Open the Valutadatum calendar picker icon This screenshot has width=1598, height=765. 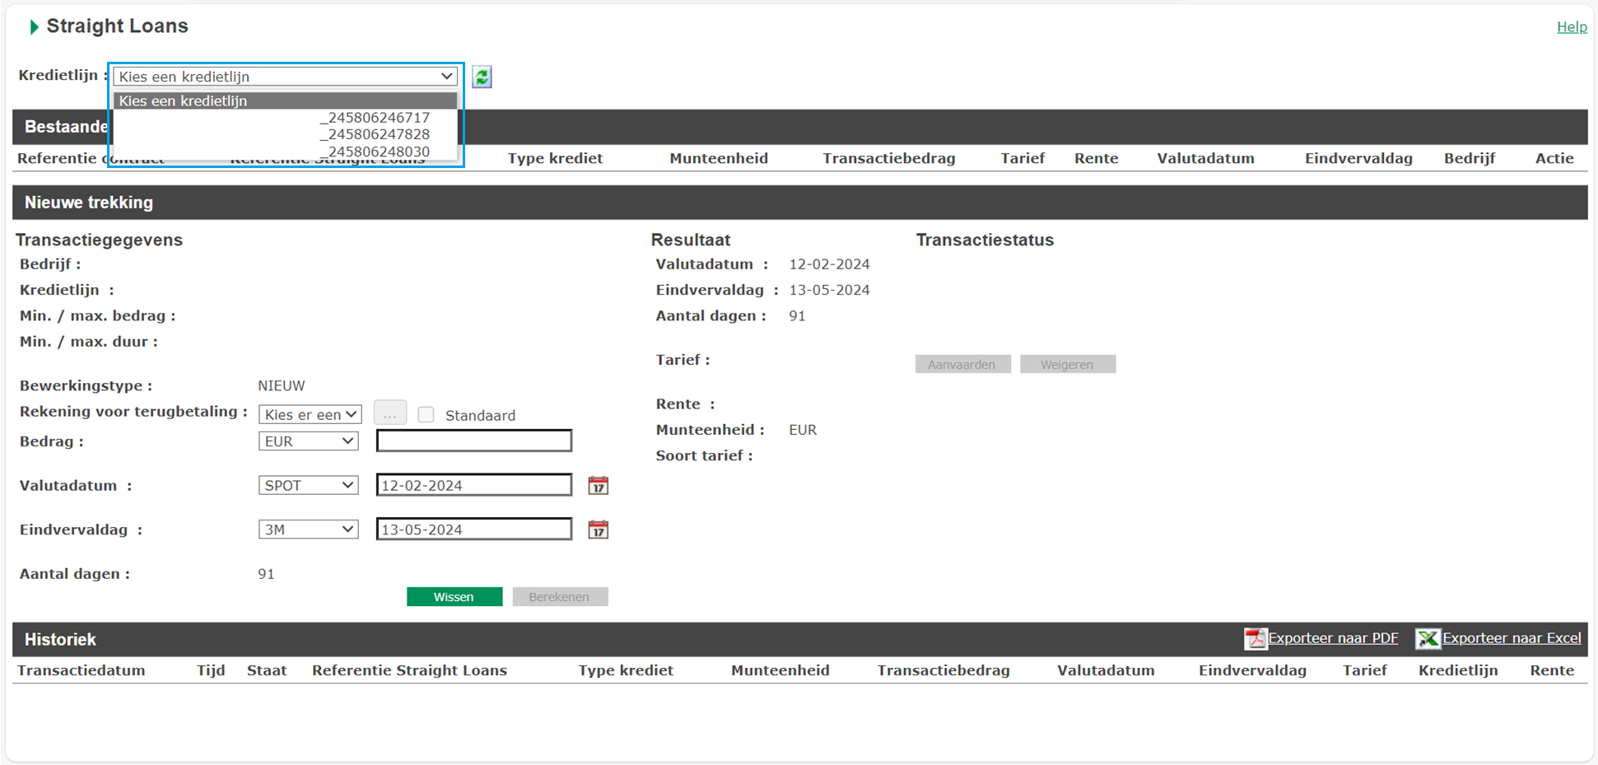click(x=598, y=486)
